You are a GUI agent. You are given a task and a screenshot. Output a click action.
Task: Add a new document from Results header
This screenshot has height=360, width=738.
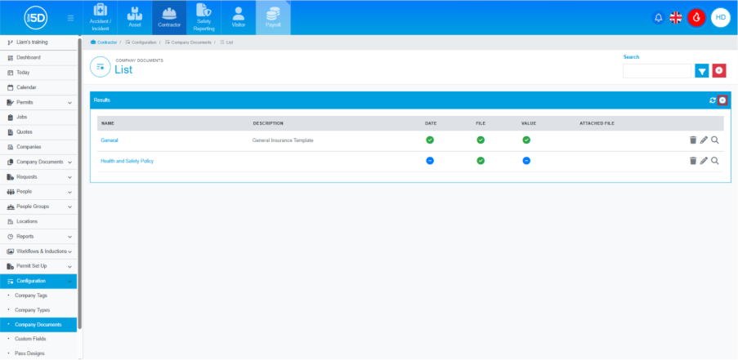pyautogui.click(x=722, y=100)
